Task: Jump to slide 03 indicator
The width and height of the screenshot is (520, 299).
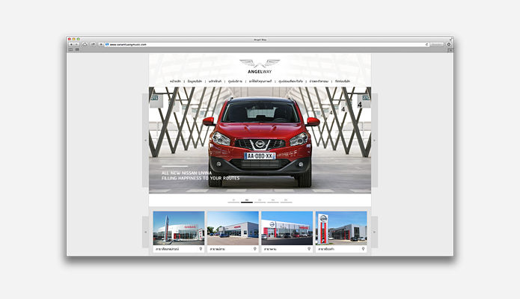Action: click(x=260, y=200)
